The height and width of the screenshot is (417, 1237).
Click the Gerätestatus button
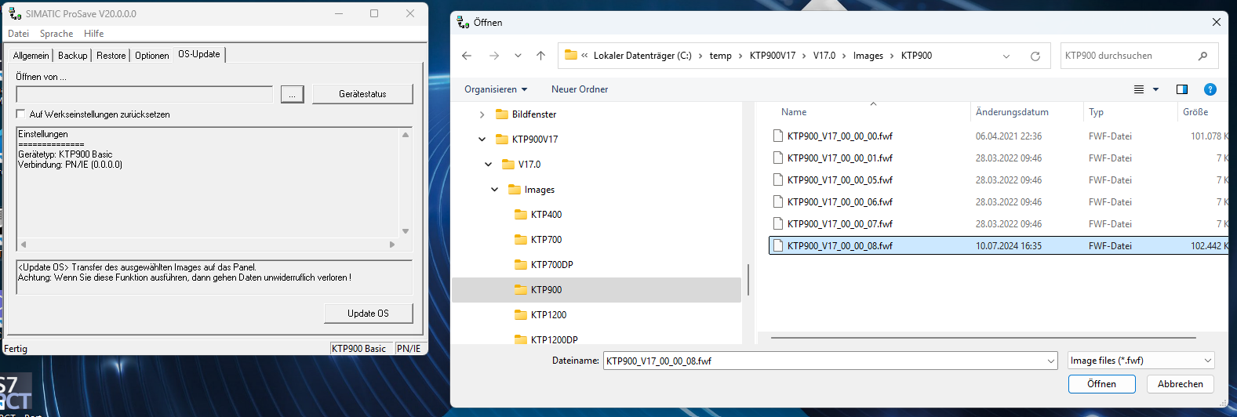[362, 94]
